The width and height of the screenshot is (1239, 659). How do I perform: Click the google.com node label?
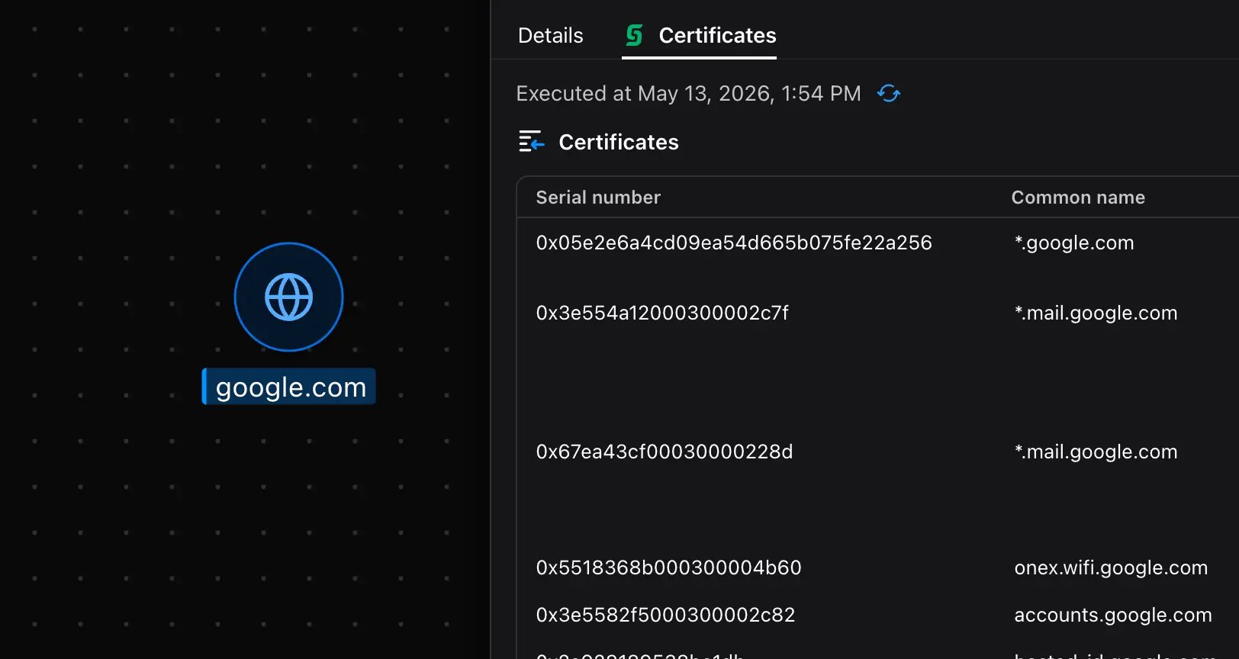[290, 387]
